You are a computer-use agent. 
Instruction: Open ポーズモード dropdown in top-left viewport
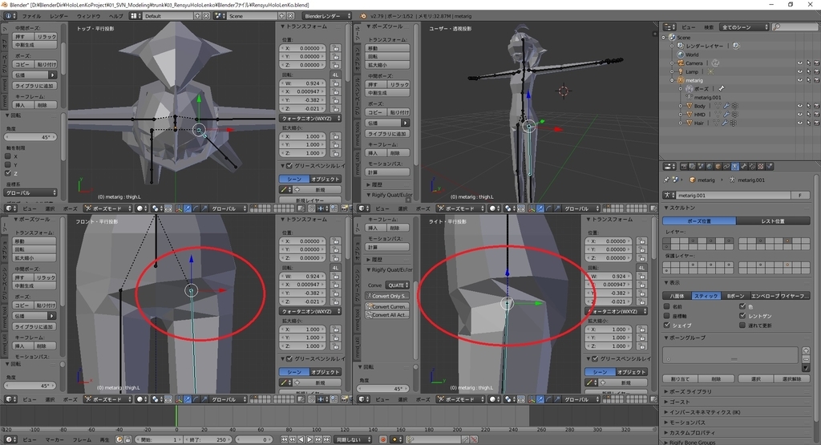point(108,208)
